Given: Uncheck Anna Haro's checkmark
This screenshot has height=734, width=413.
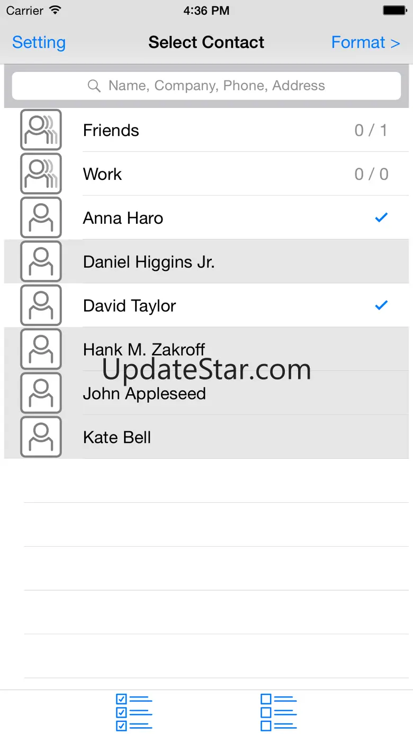Looking at the screenshot, I should click(x=381, y=217).
